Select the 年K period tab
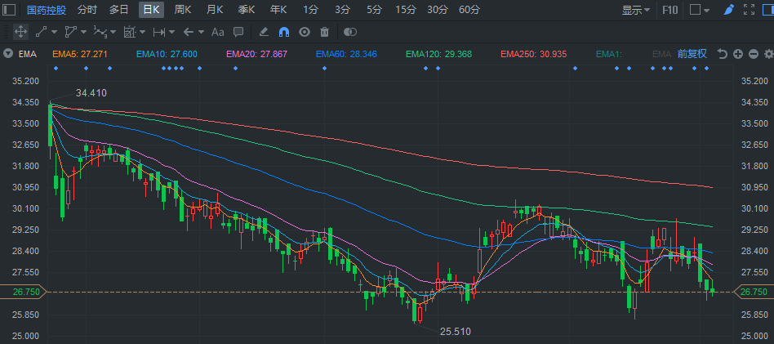 point(278,9)
